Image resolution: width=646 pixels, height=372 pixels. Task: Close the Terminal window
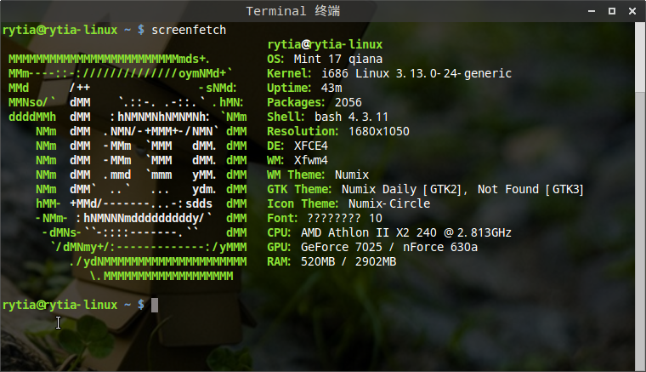click(x=632, y=11)
